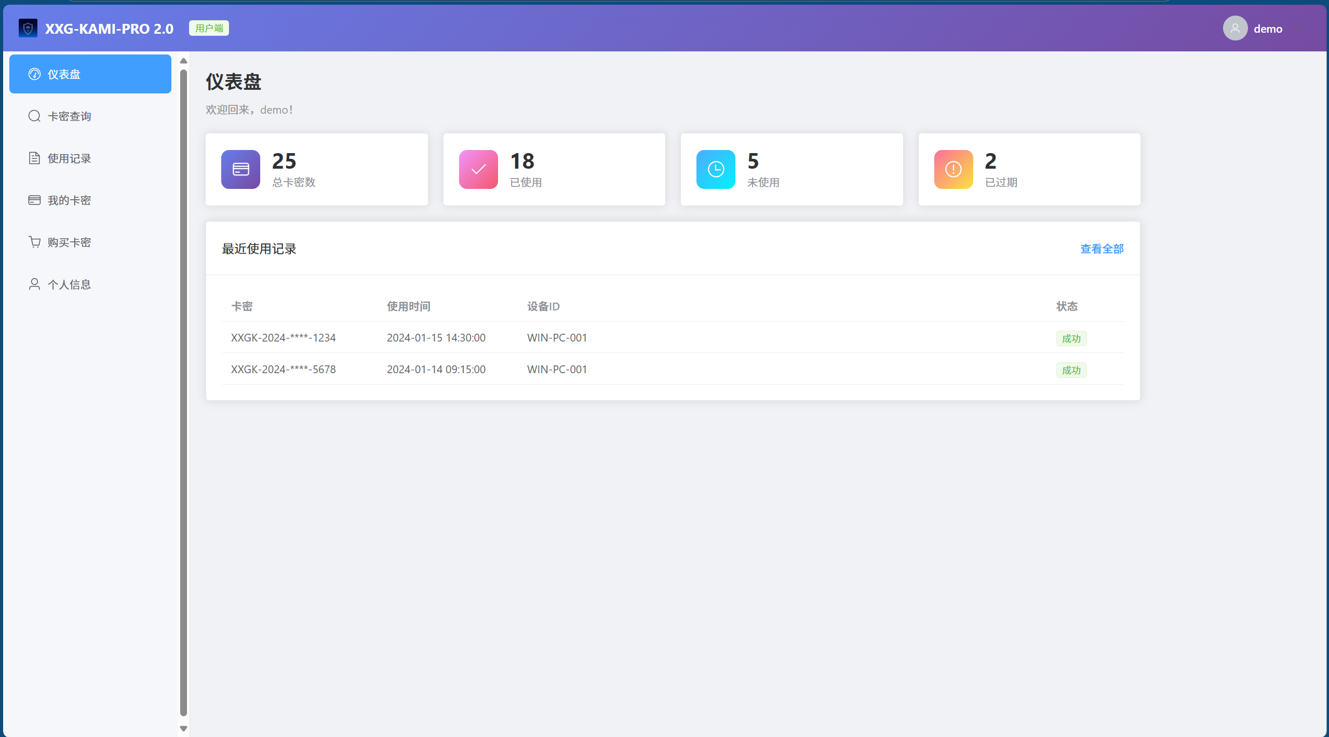Click the green 用户端 badge
This screenshot has height=737, width=1329.
(209, 28)
